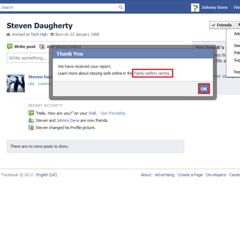Open the Developers footer link
The width and height of the screenshot is (240, 240).
[216, 175]
